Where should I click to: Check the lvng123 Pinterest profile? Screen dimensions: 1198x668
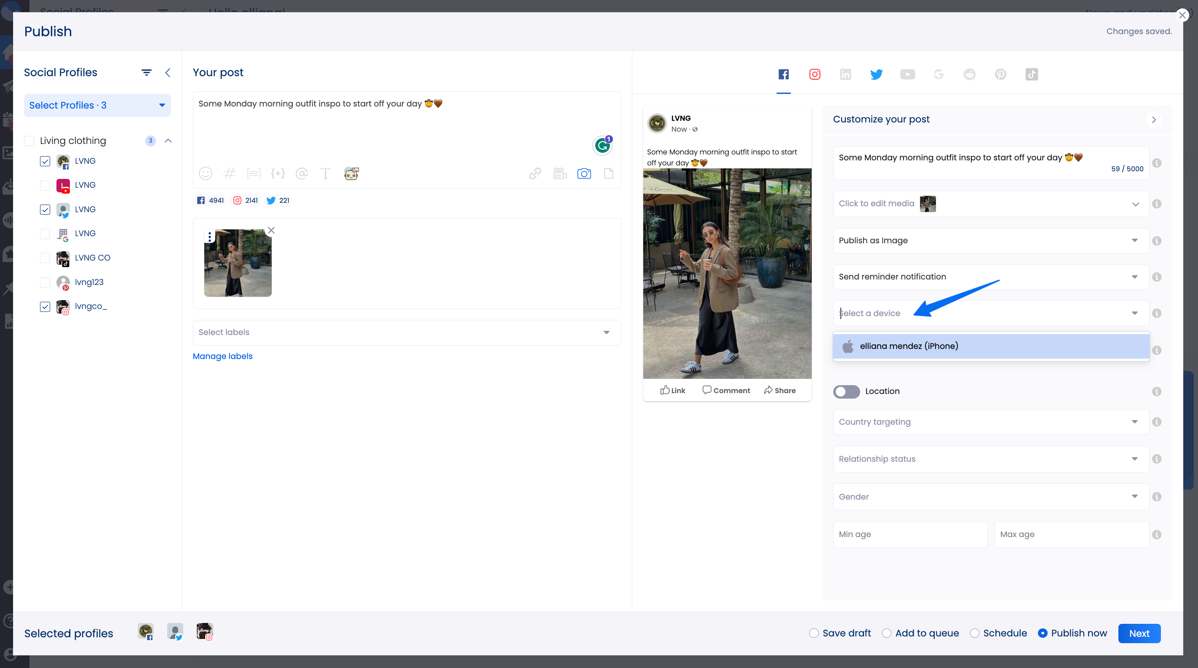click(45, 282)
